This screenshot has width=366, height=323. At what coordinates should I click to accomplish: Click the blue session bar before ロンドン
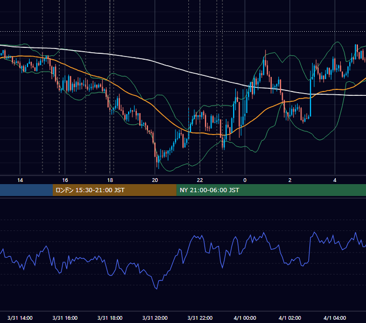26,190
